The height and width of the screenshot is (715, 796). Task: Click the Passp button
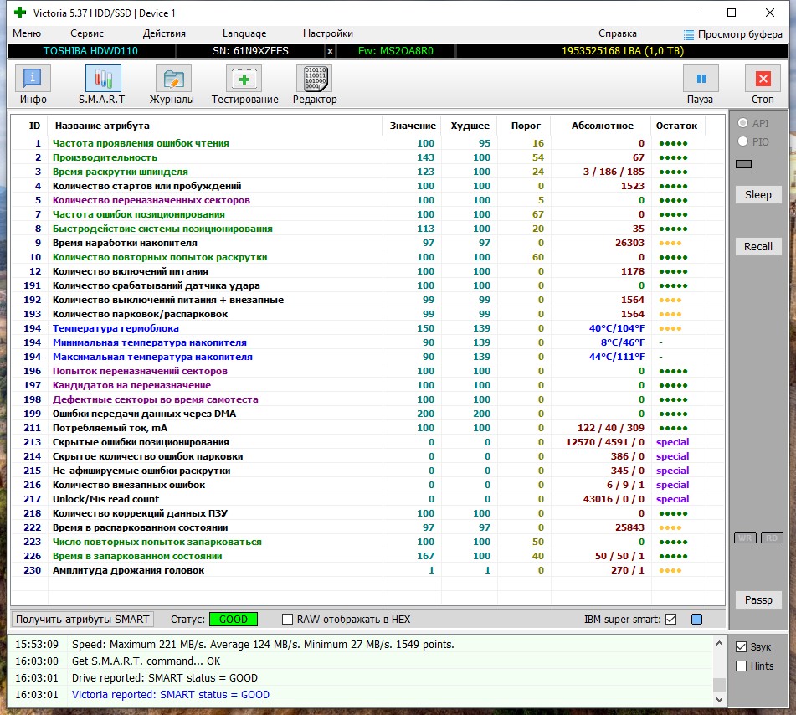[758, 599]
